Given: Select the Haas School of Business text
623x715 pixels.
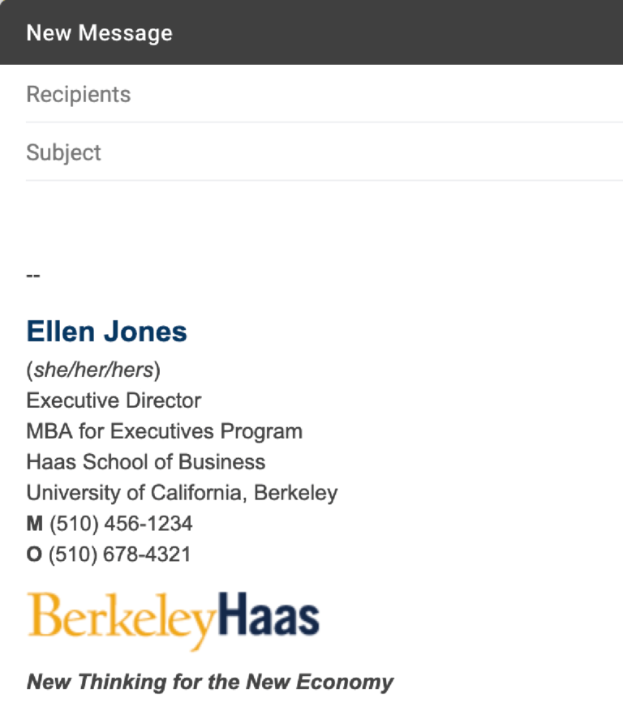Looking at the screenshot, I should click(145, 461).
